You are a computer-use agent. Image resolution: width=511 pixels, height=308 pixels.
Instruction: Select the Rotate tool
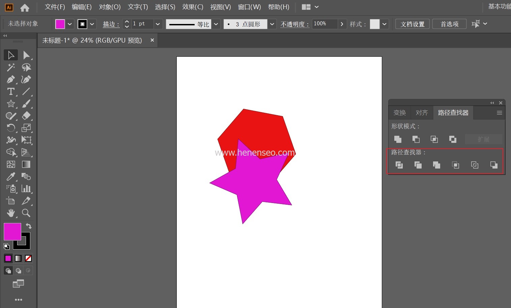11,128
